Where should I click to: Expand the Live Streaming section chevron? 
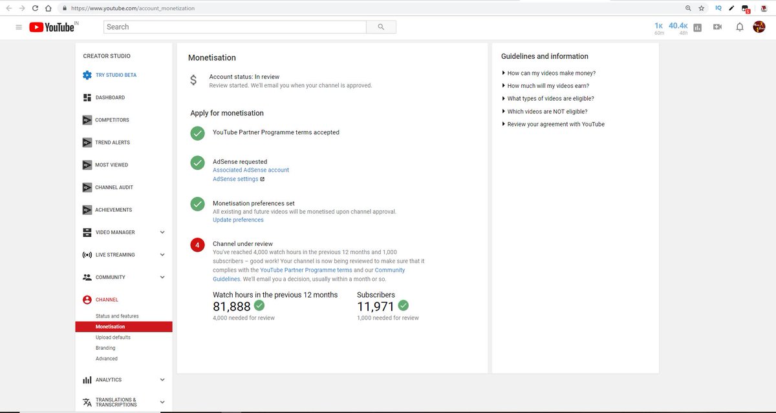162,255
